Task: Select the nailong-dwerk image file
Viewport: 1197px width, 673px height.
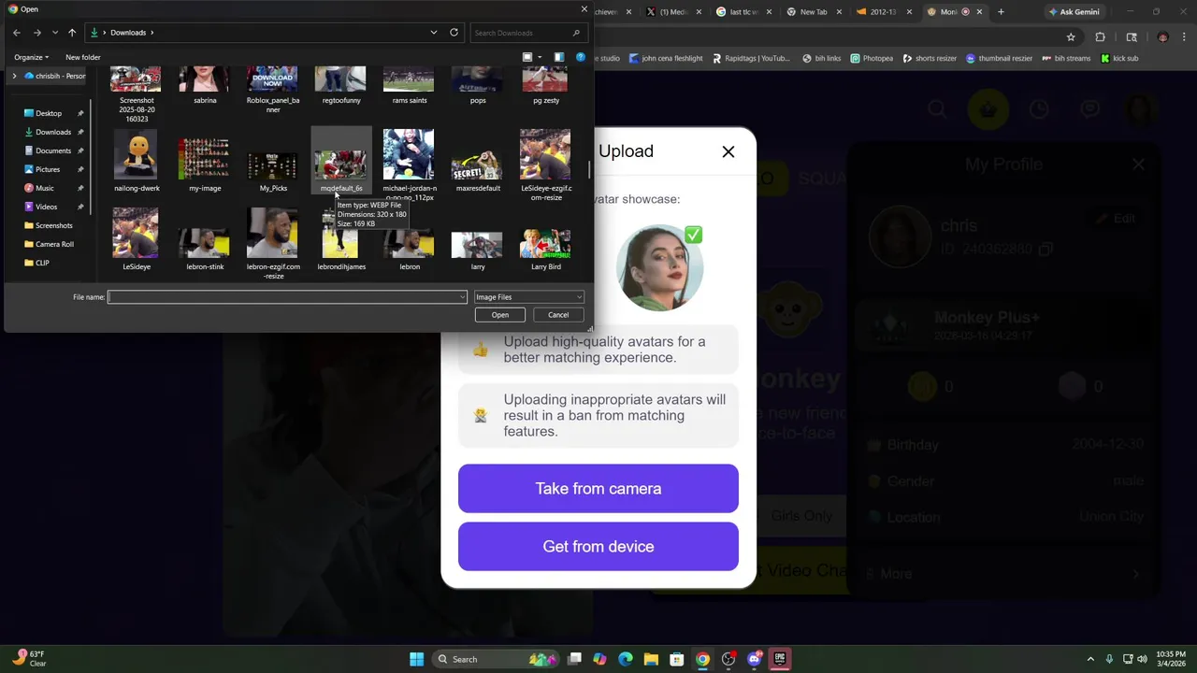Action: (x=137, y=162)
